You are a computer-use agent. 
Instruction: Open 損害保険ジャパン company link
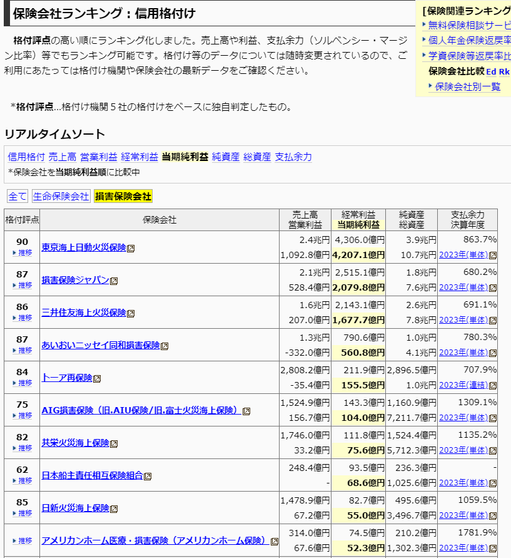75,280
